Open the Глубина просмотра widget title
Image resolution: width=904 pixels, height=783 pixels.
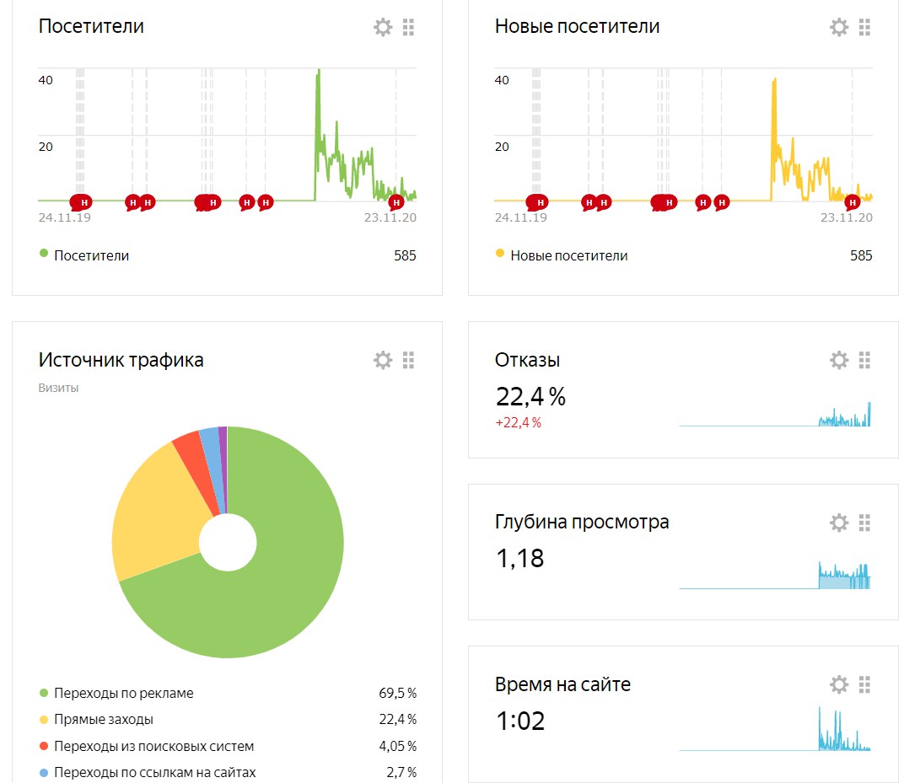582,522
